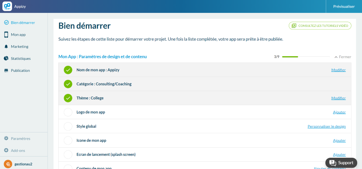Click the Appizy logo icon
The height and width of the screenshot is (169, 362).
click(7, 6)
